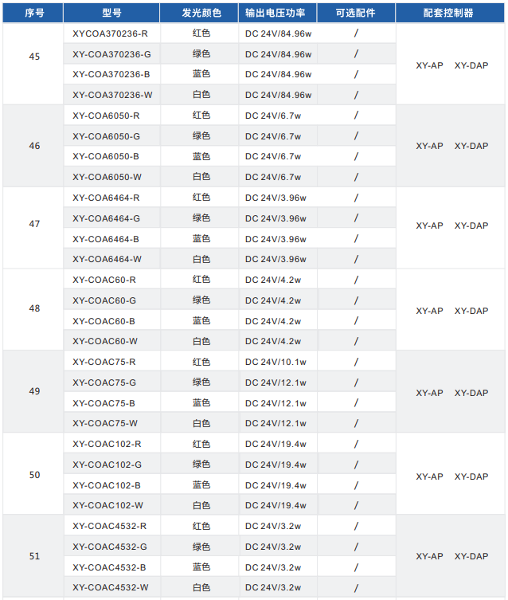This screenshot has height=600, width=508.
Task: Select the 可选配件 column header
Action: [x=355, y=14]
